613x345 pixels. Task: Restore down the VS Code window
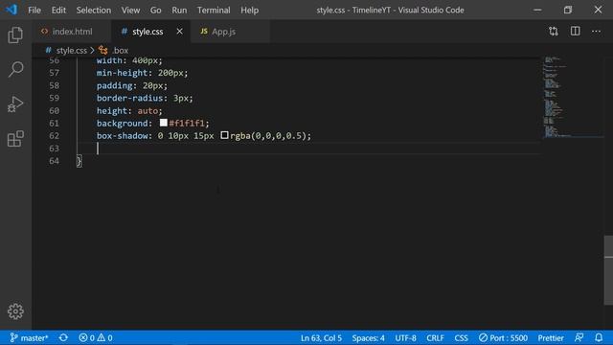(x=568, y=10)
